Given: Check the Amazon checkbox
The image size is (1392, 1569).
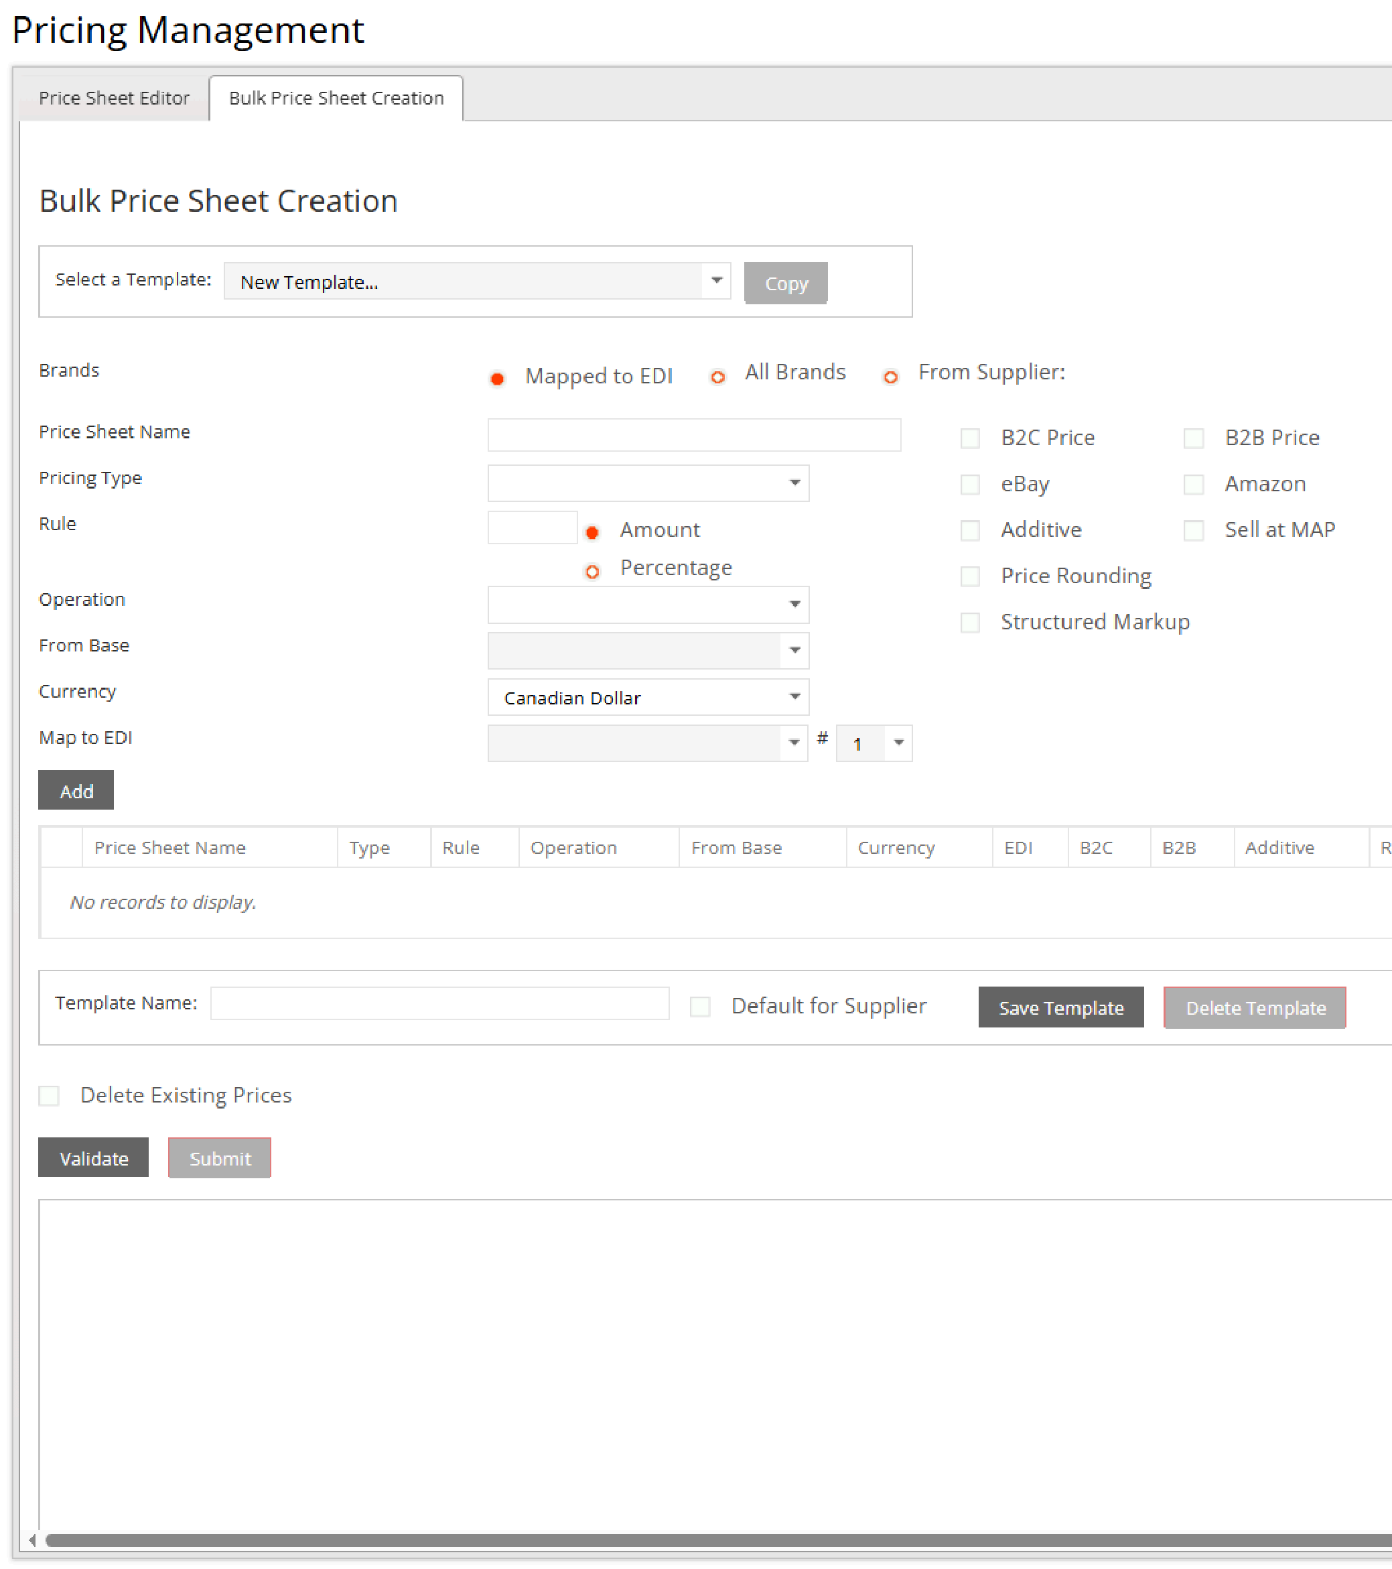Looking at the screenshot, I should pyautogui.click(x=1193, y=485).
